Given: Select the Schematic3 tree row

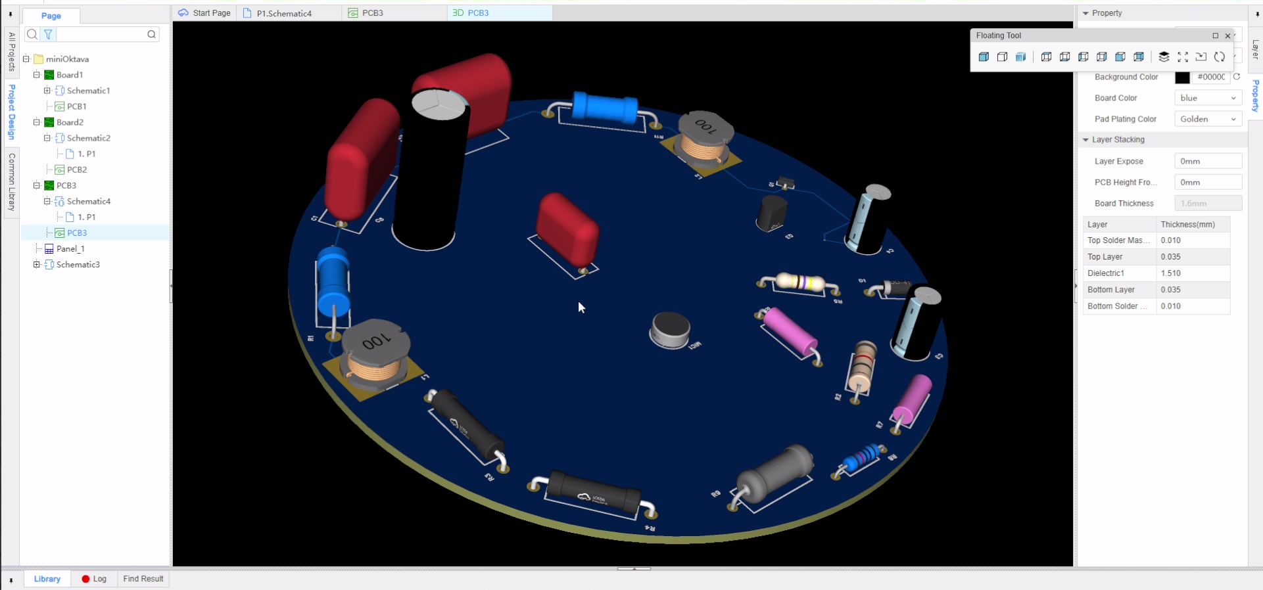Looking at the screenshot, I should point(78,264).
